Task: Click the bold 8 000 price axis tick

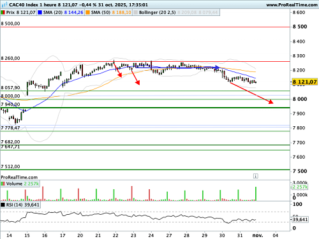Action: point(300,99)
